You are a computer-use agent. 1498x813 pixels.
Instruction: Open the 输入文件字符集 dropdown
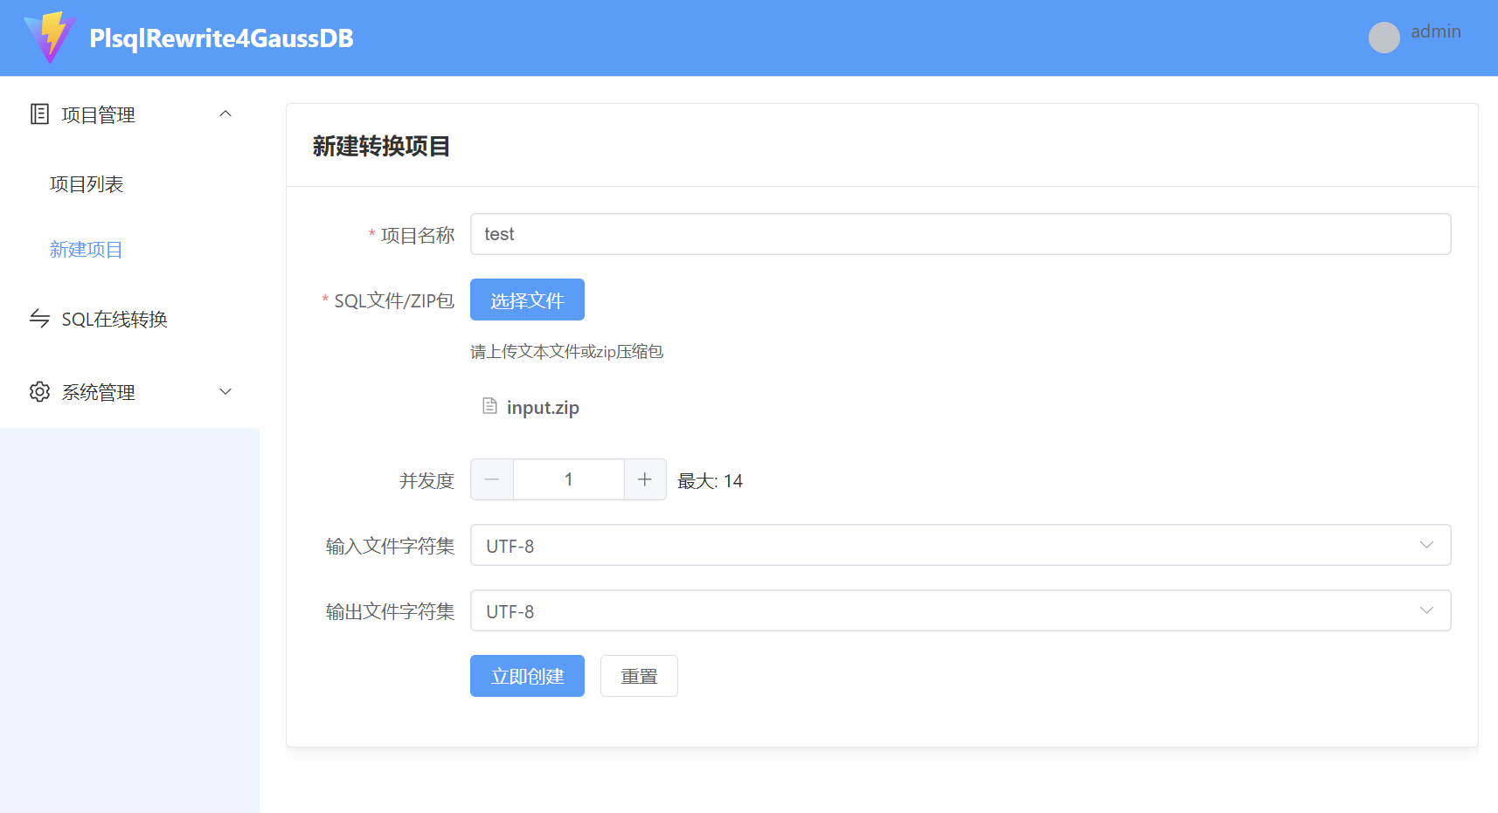click(961, 545)
